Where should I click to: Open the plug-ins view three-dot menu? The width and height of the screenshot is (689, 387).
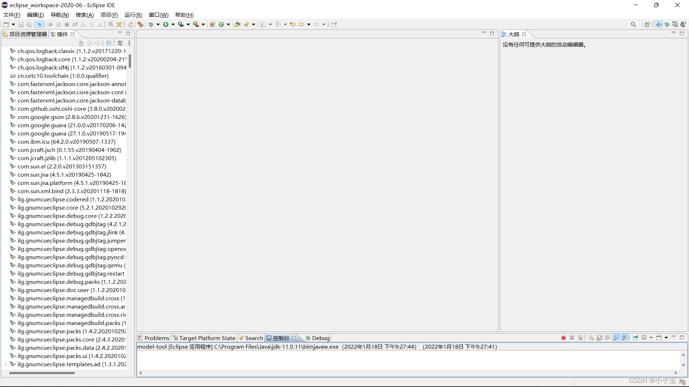(x=129, y=43)
